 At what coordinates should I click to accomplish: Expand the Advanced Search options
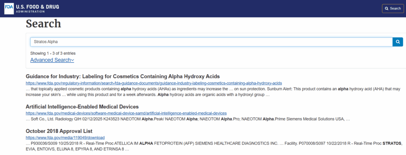click(x=52, y=60)
